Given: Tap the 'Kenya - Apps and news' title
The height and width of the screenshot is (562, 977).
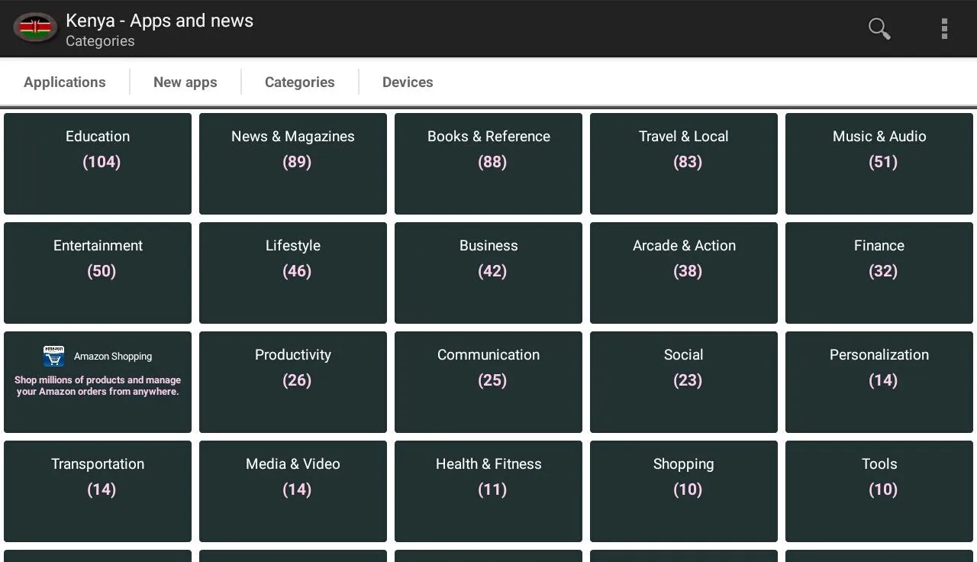Looking at the screenshot, I should click(160, 21).
